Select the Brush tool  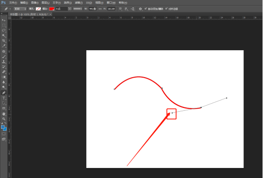pyautogui.click(x=4, y=56)
